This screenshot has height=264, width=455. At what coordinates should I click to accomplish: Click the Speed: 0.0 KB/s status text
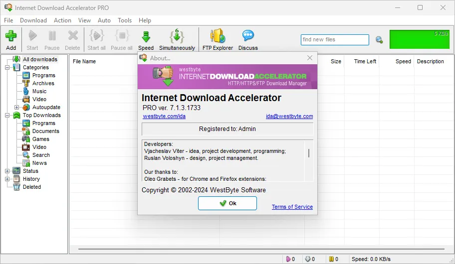click(x=371, y=259)
